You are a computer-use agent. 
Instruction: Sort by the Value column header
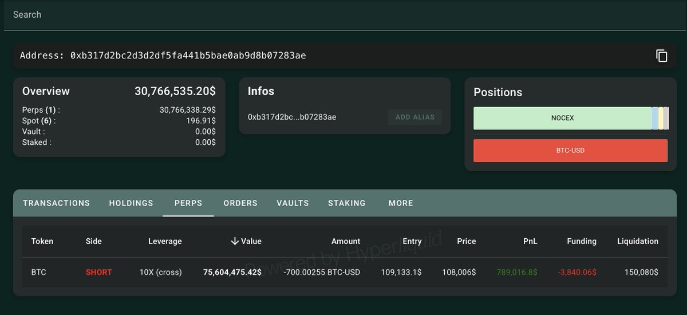point(246,241)
